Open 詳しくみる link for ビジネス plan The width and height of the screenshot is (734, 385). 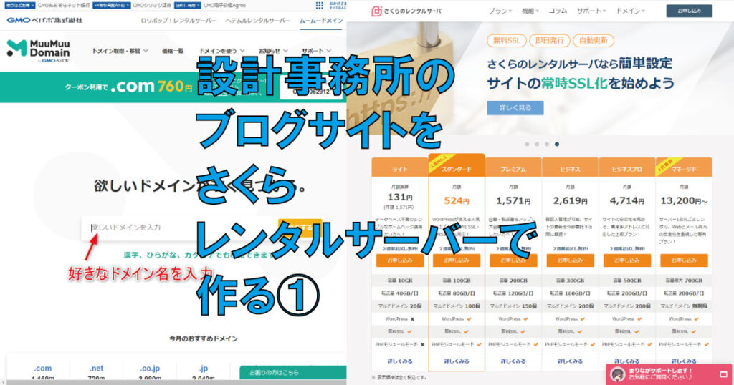pos(570,361)
